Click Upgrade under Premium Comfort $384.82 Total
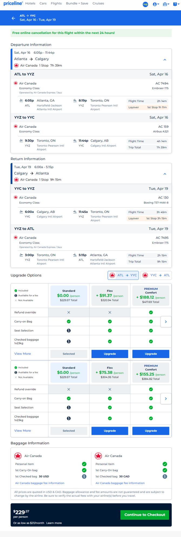 tap(151, 431)
